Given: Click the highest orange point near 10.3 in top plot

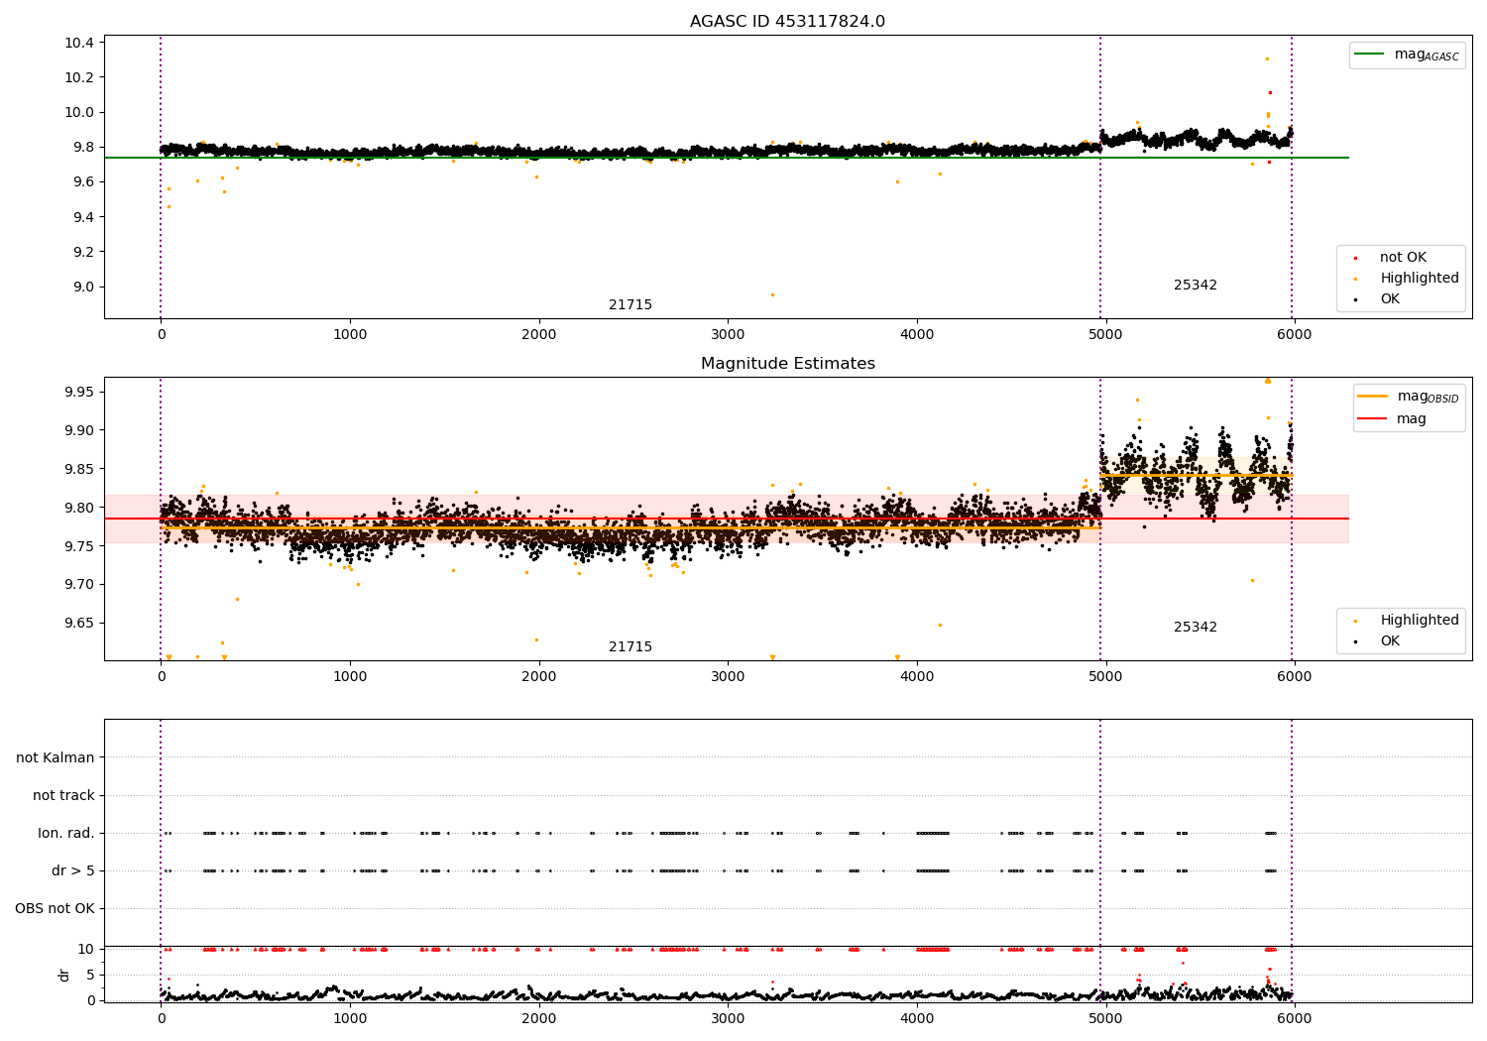Looking at the screenshot, I should [1267, 58].
